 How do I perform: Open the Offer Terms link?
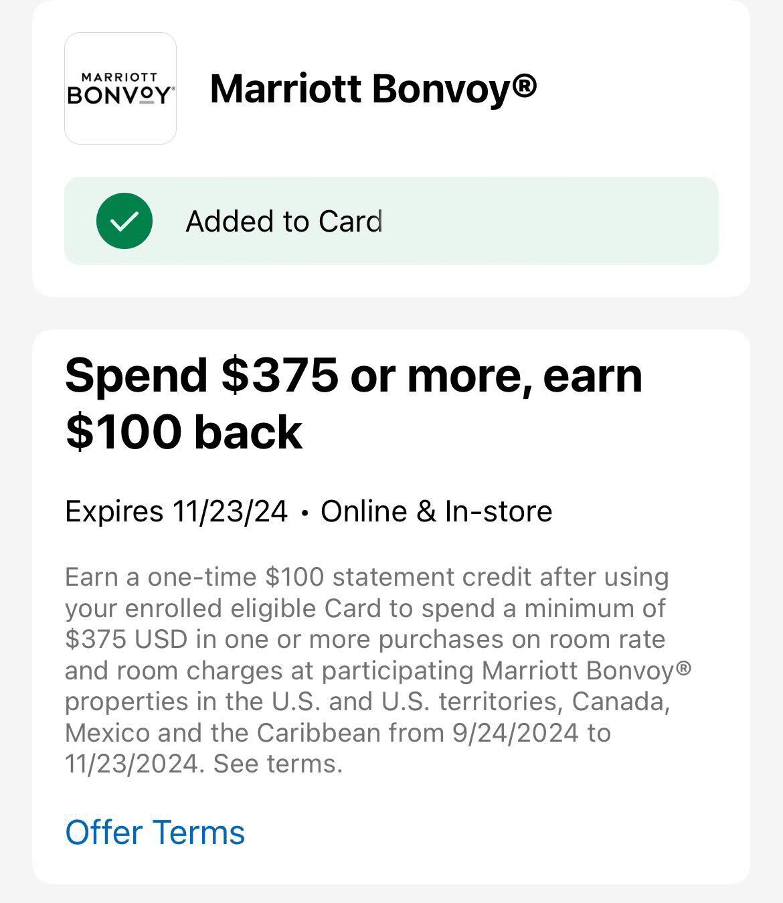(155, 832)
